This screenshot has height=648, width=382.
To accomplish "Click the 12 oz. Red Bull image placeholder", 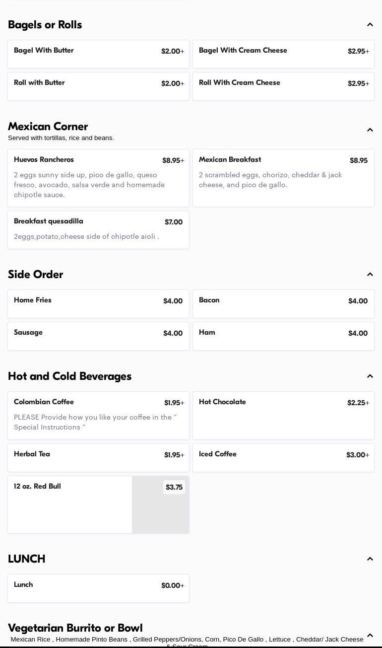I will (160, 511).
